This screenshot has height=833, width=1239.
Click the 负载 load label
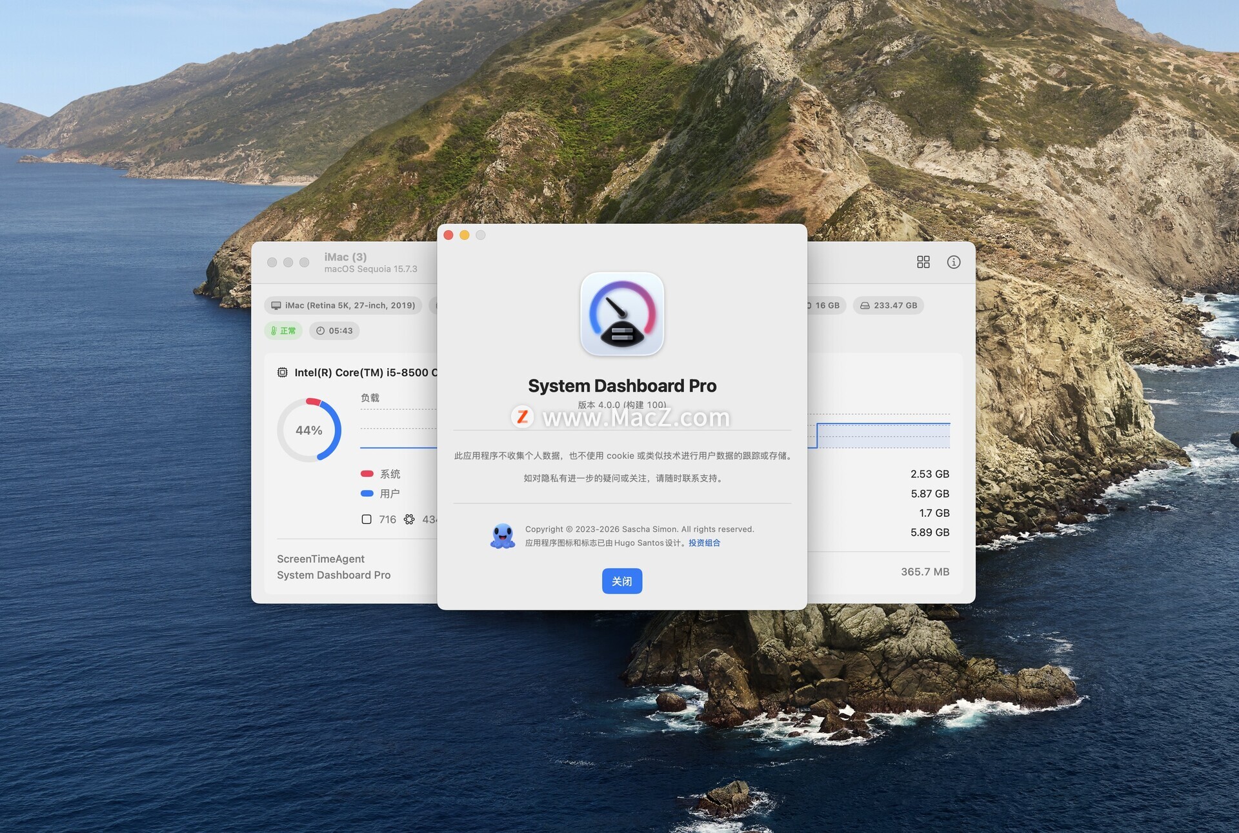370,397
